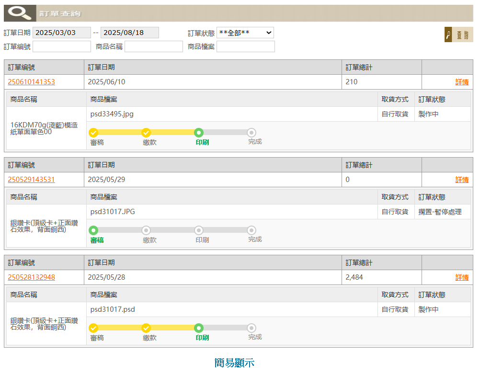This screenshot has height=375, width=480.
Task: View 詳情 for the 2025/05/28 order
Action: coord(461,277)
